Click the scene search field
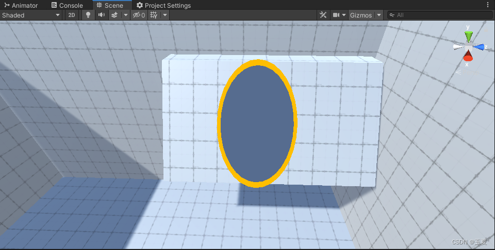 click(x=440, y=15)
